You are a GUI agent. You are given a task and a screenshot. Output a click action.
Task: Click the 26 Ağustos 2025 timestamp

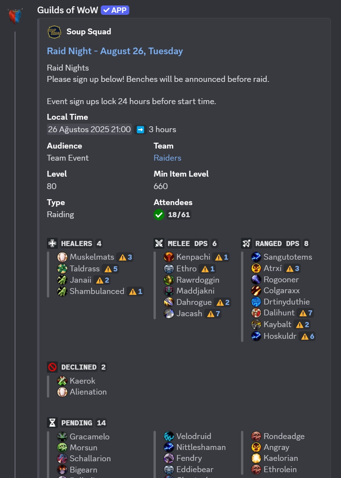pyautogui.click(x=89, y=129)
